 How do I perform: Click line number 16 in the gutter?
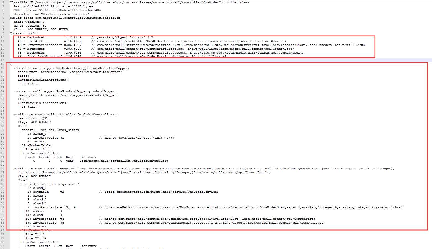2,60
